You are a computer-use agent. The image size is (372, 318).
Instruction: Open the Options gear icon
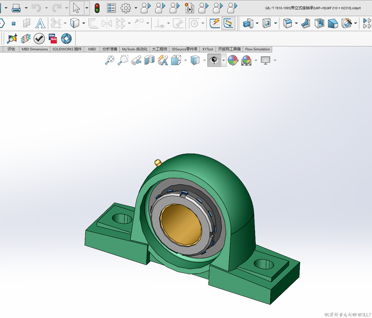126,8
